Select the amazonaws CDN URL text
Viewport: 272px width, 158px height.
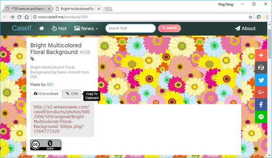[x=62, y=119]
